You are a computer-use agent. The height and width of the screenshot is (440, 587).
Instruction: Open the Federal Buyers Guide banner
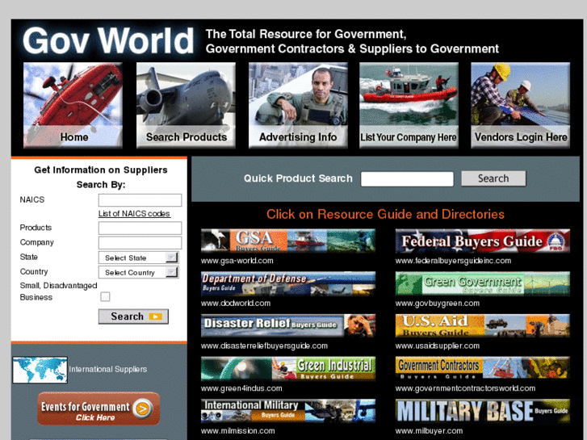coord(483,241)
